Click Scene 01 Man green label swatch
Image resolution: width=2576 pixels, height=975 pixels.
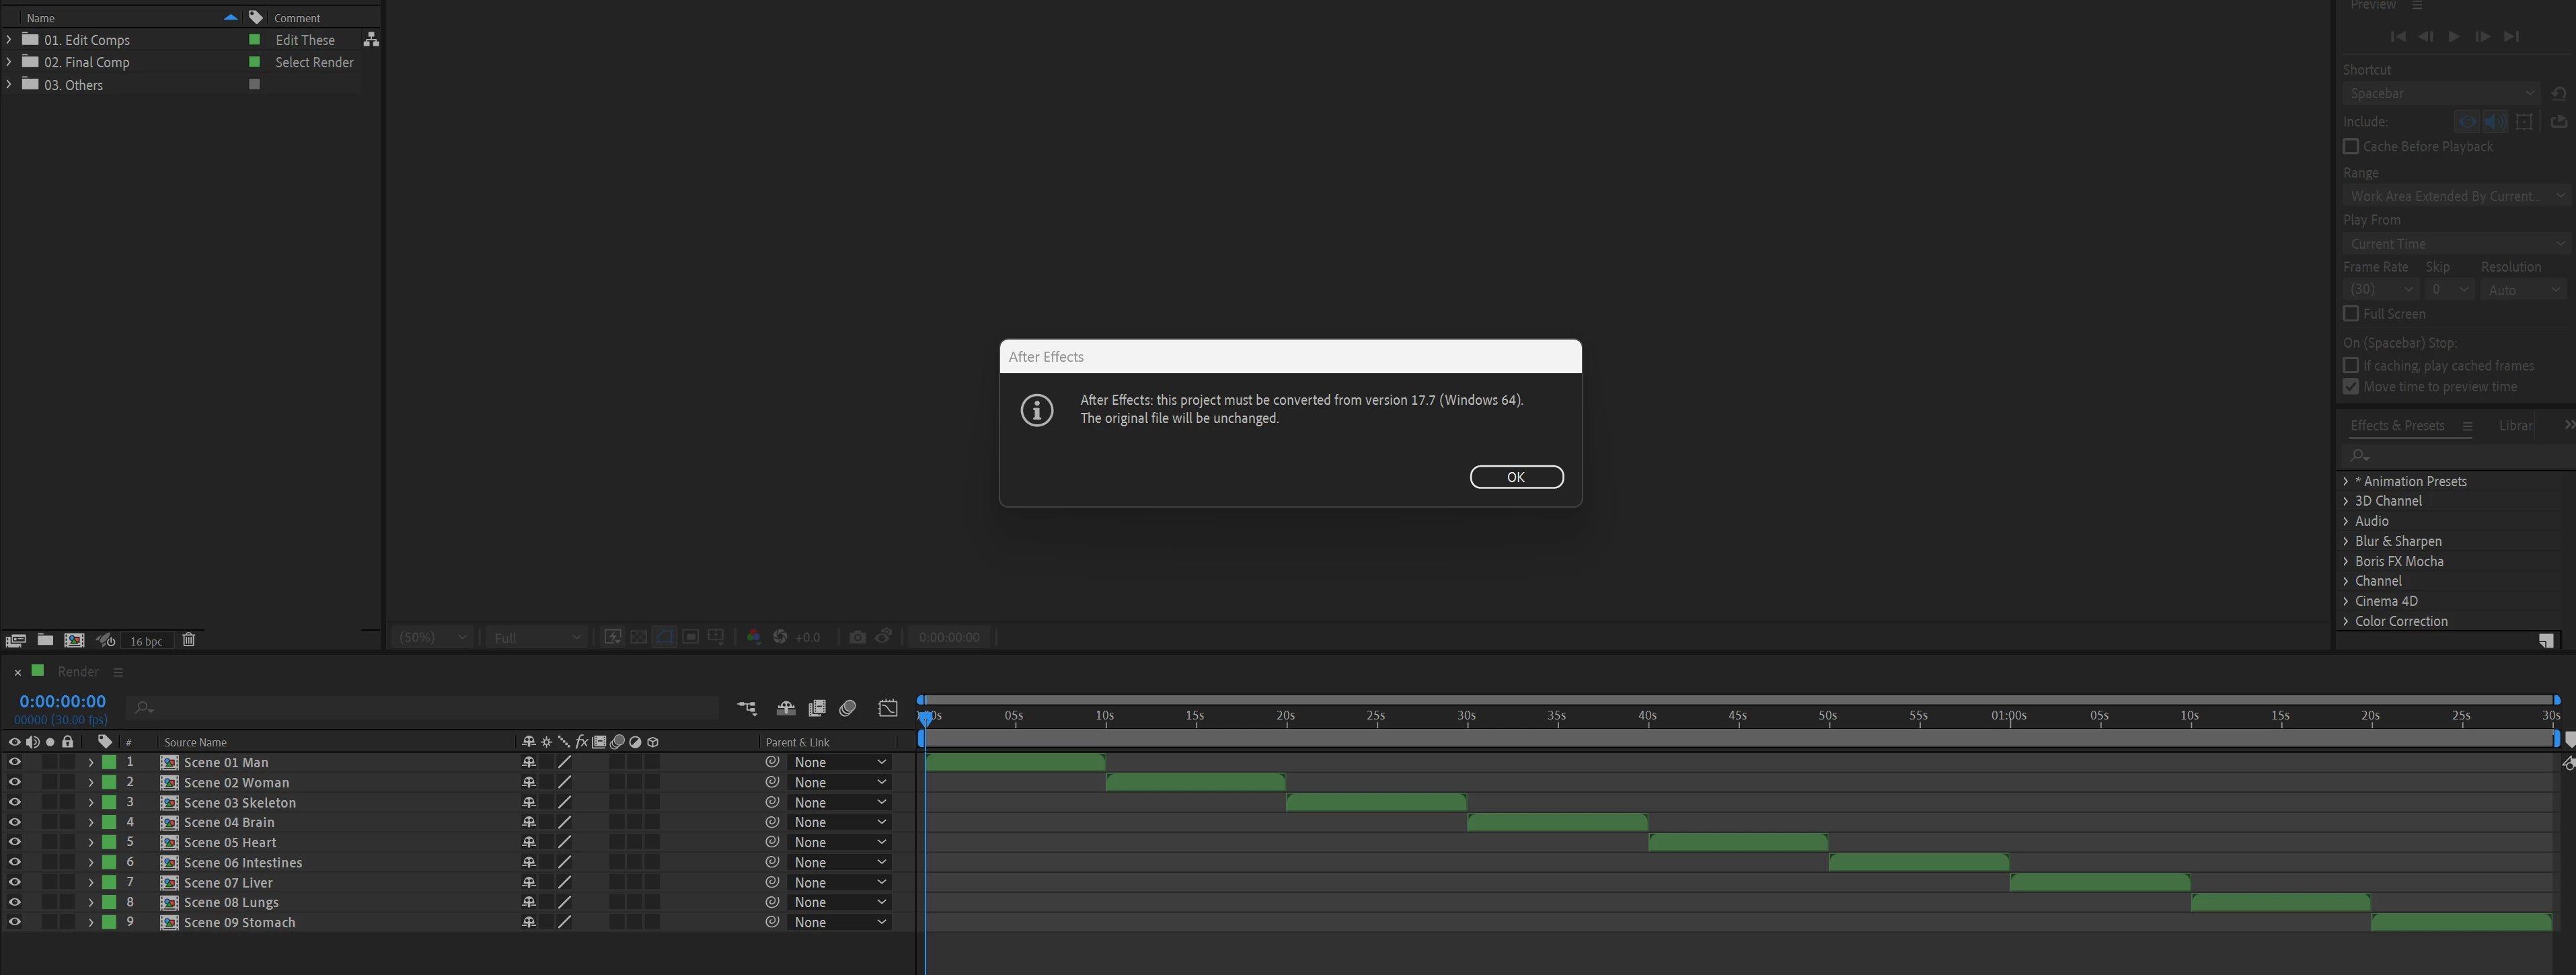[109, 762]
